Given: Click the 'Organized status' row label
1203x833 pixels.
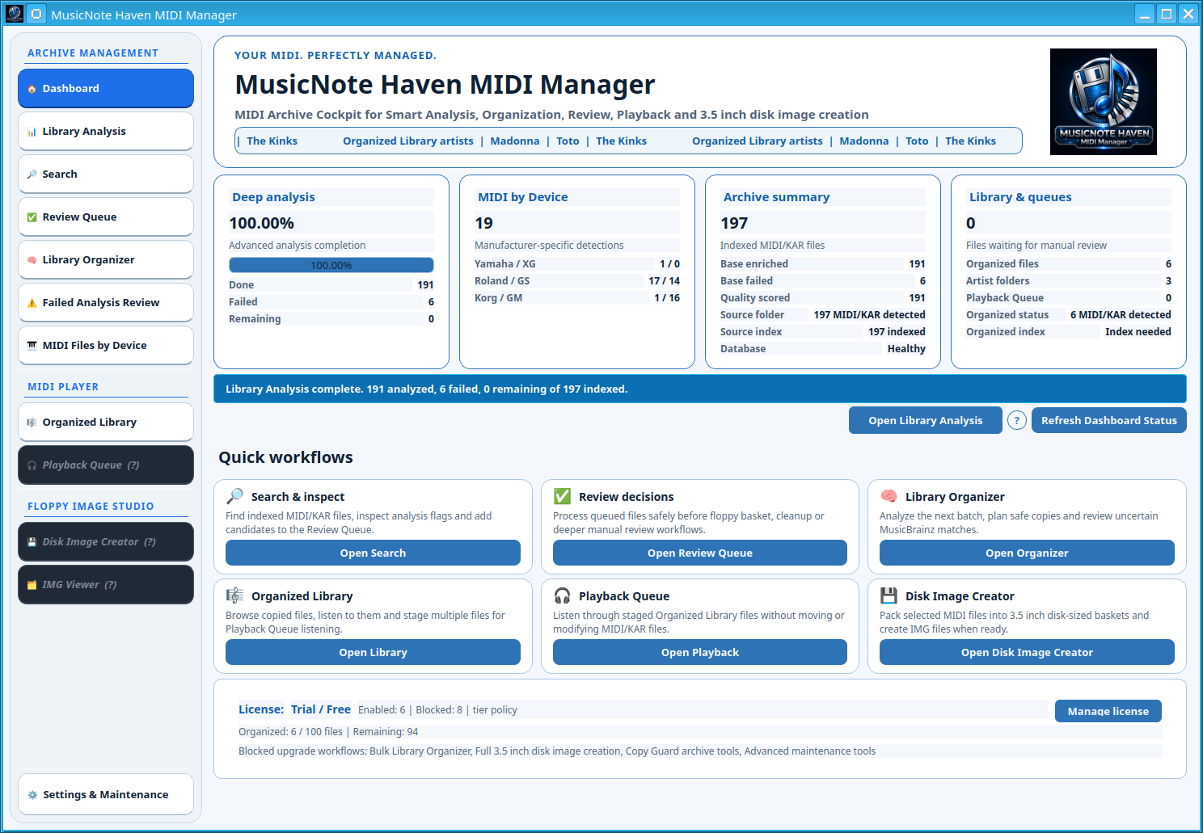Looking at the screenshot, I should tap(1007, 315).
